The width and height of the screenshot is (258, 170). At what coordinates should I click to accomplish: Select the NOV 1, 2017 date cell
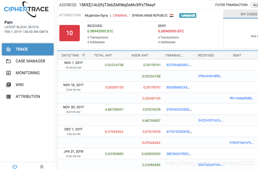click(73, 65)
